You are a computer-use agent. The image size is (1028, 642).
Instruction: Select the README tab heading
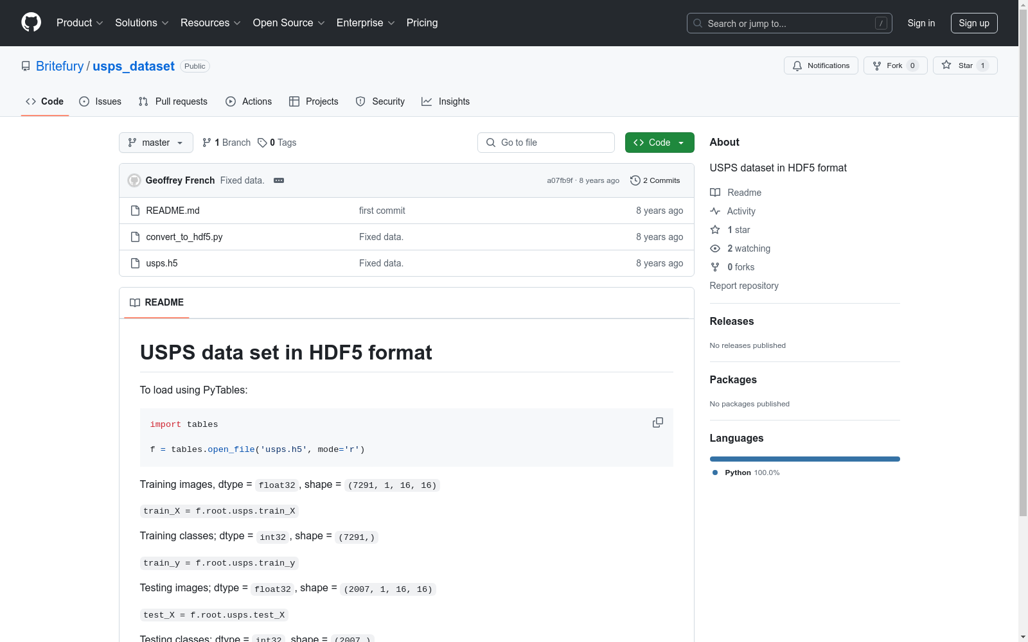click(x=157, y=302)
